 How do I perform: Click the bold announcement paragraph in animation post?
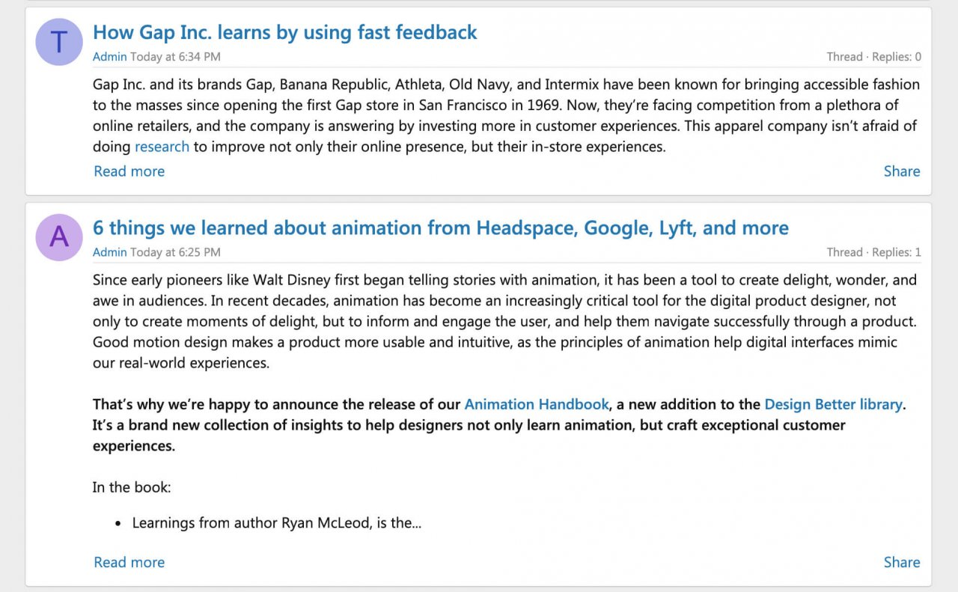coord(469,425)
